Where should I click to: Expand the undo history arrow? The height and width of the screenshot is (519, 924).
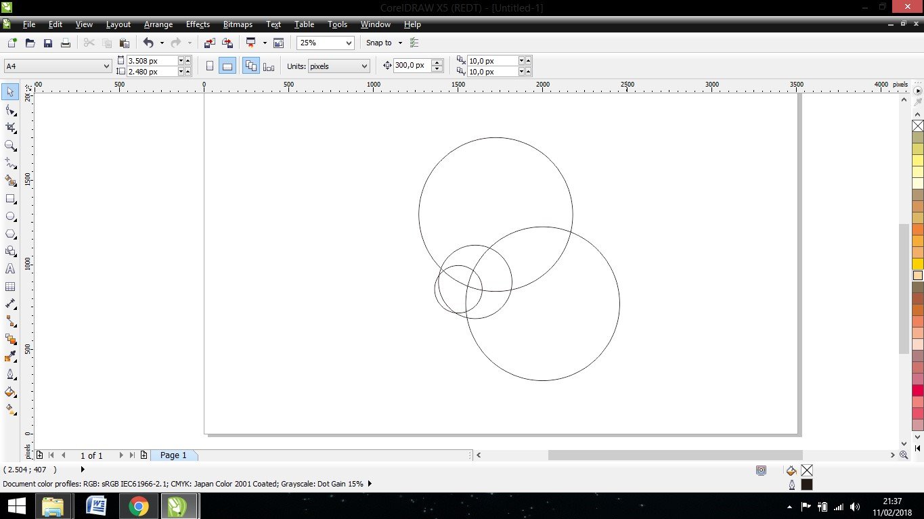coord(162,43)
